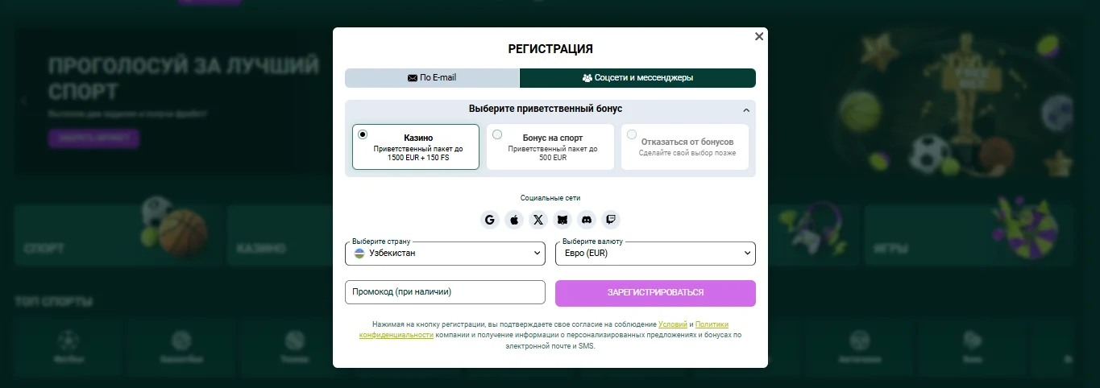Choose Apple sign-in icon

[514, 220]
